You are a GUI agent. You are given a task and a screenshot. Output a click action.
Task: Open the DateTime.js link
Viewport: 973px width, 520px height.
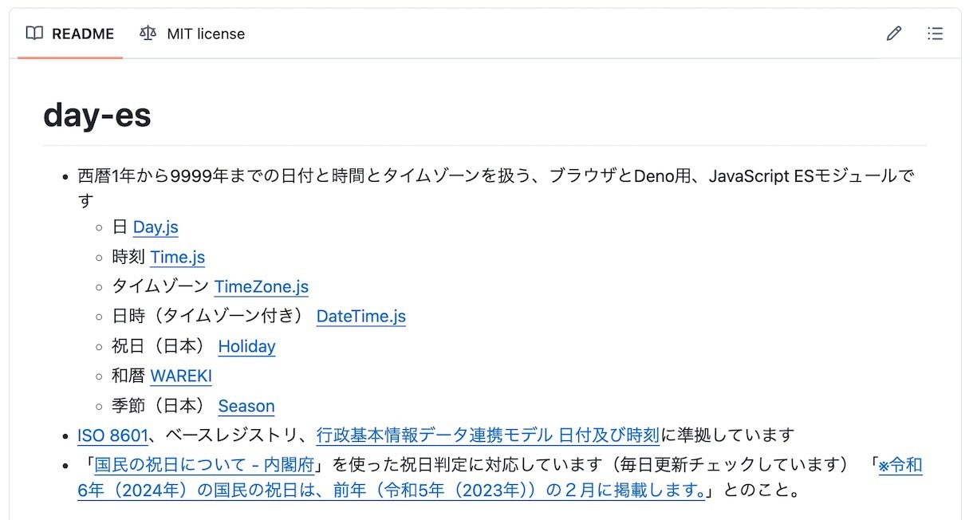(x=360, y=317)
